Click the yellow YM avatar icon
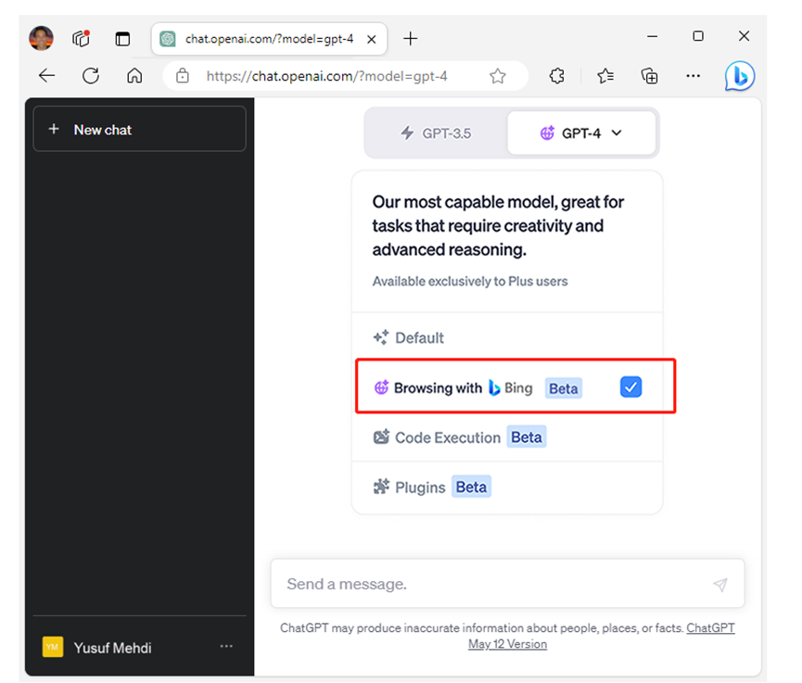 click(53, 647)
